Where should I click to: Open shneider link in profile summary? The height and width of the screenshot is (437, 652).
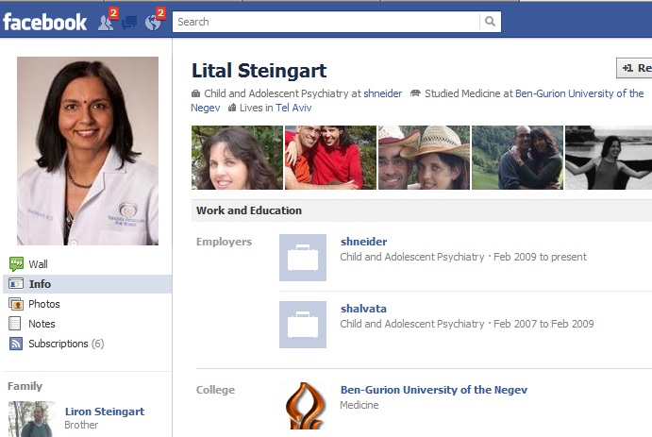click(382, 93)
